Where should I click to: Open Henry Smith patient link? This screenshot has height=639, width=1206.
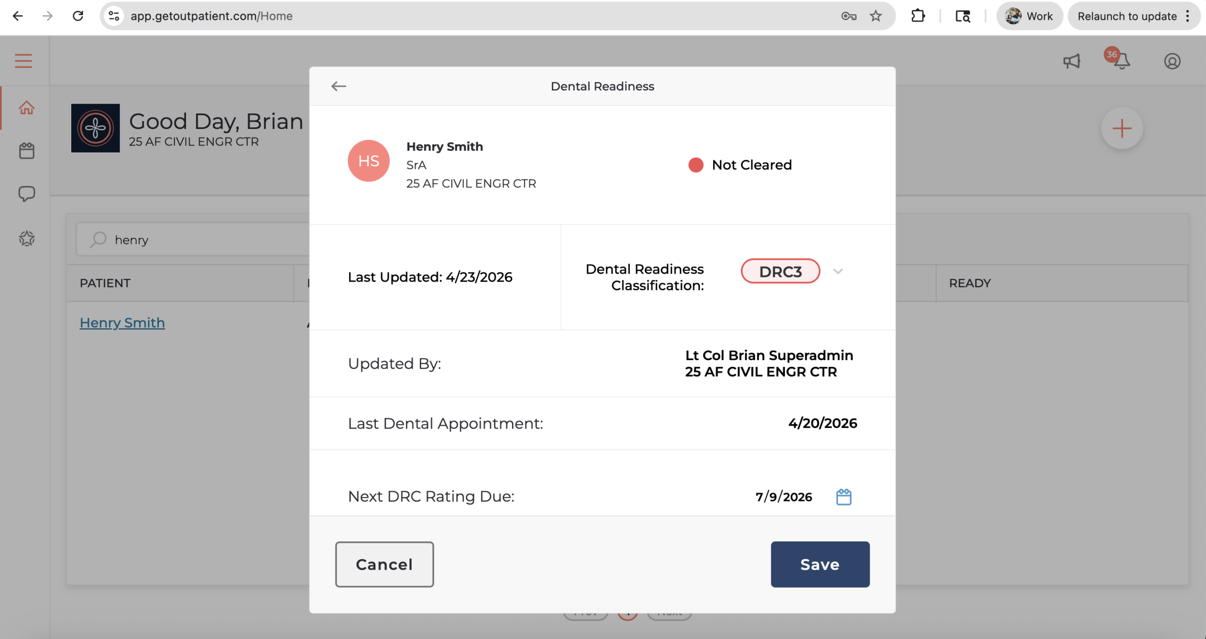[x=122, y=323]
